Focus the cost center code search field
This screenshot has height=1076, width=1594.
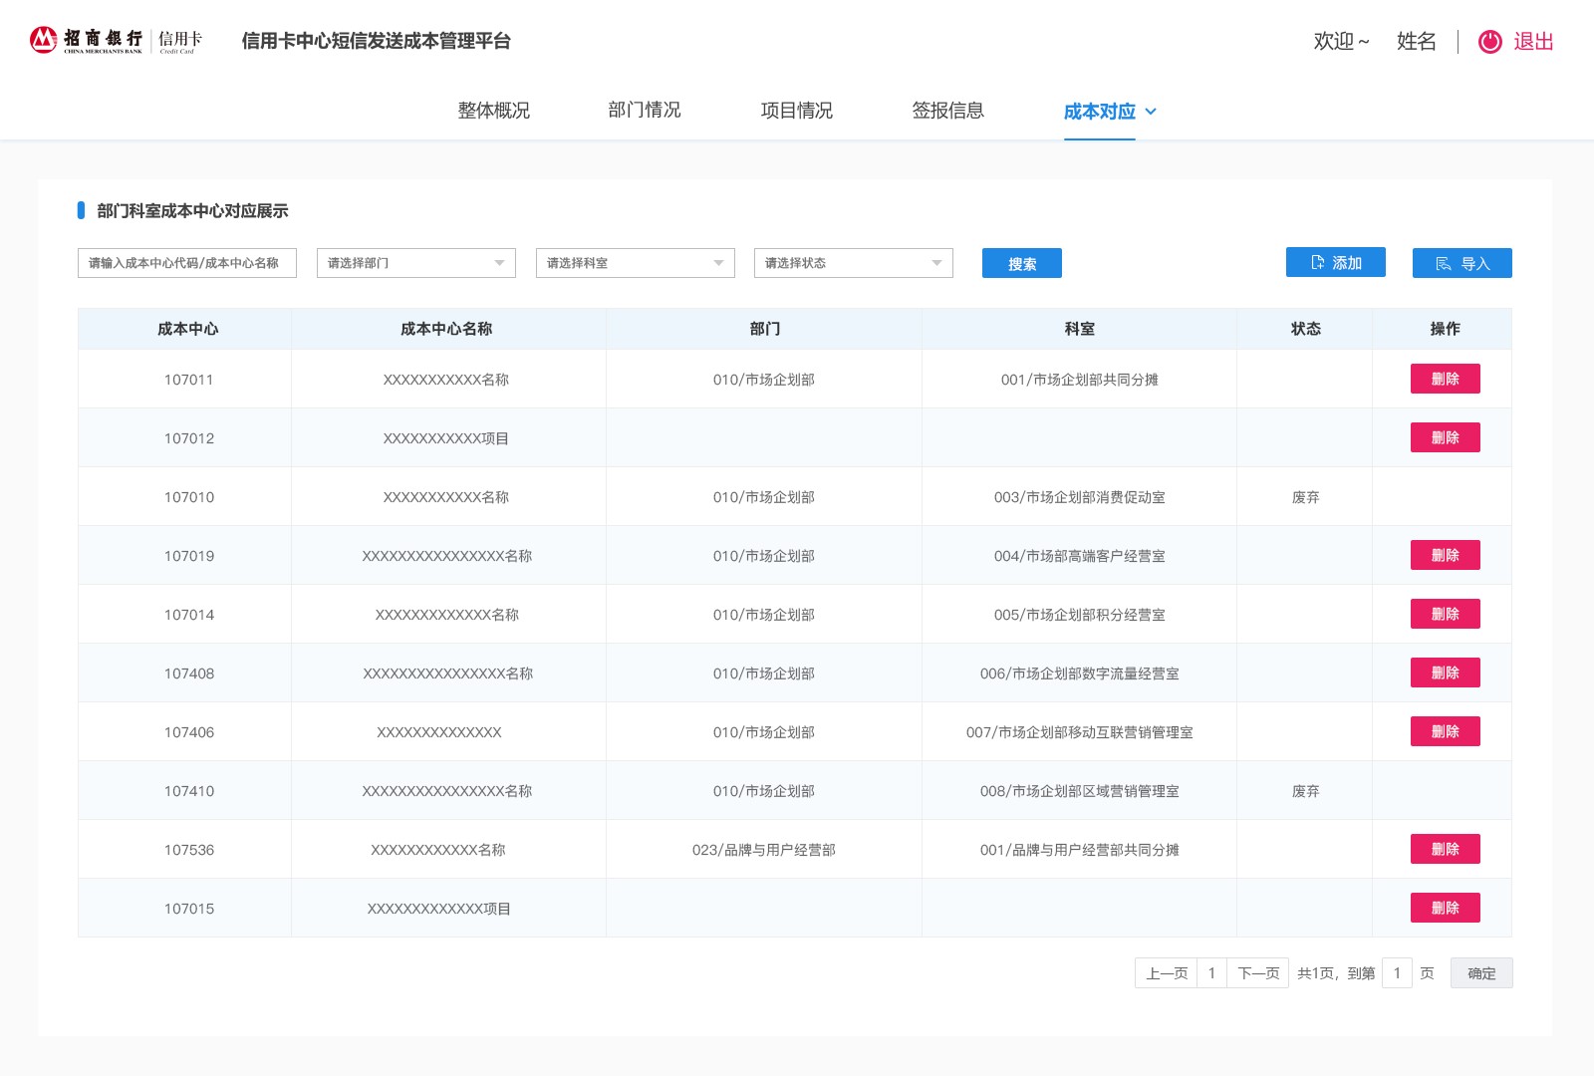[187, 263]
